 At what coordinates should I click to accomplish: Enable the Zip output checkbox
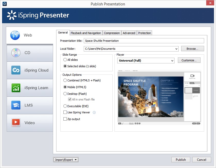tap(65, 119)
